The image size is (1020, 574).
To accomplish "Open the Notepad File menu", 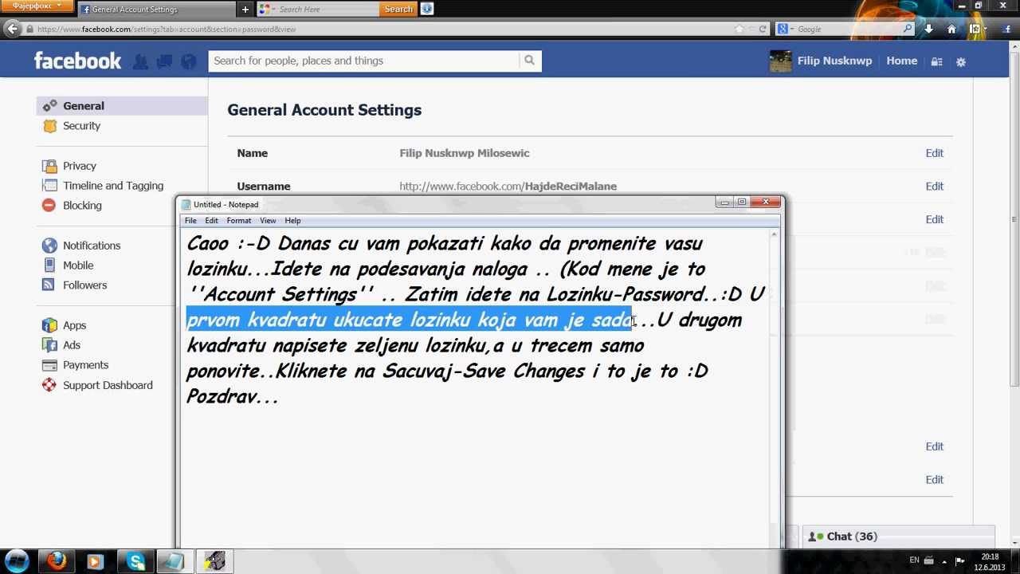I will [x=190, y=221].
